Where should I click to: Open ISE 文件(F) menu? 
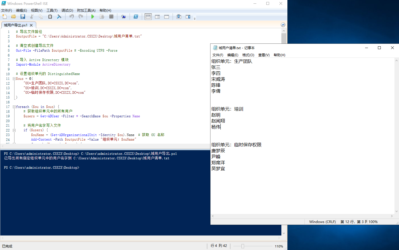tap(7, 11)
